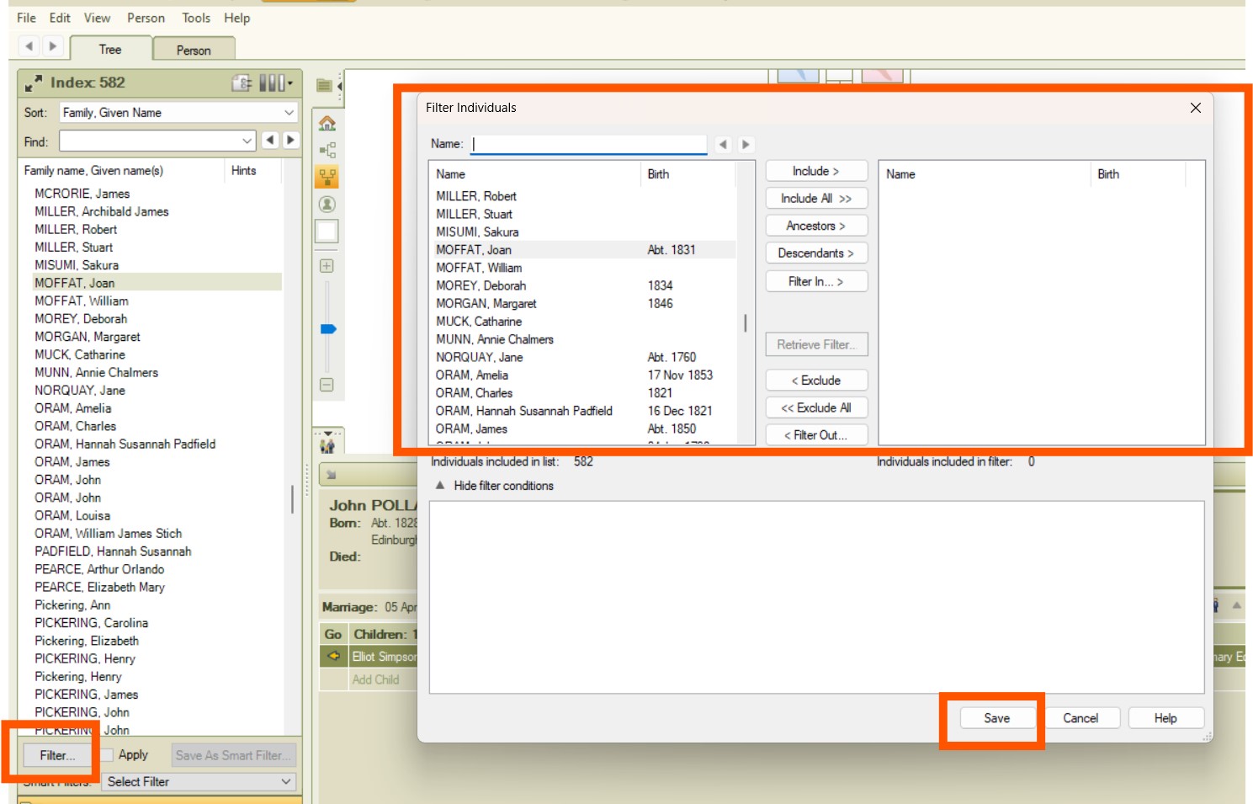
Task: Select the highlighted family view icon
Action: click(x=327, y=177)
